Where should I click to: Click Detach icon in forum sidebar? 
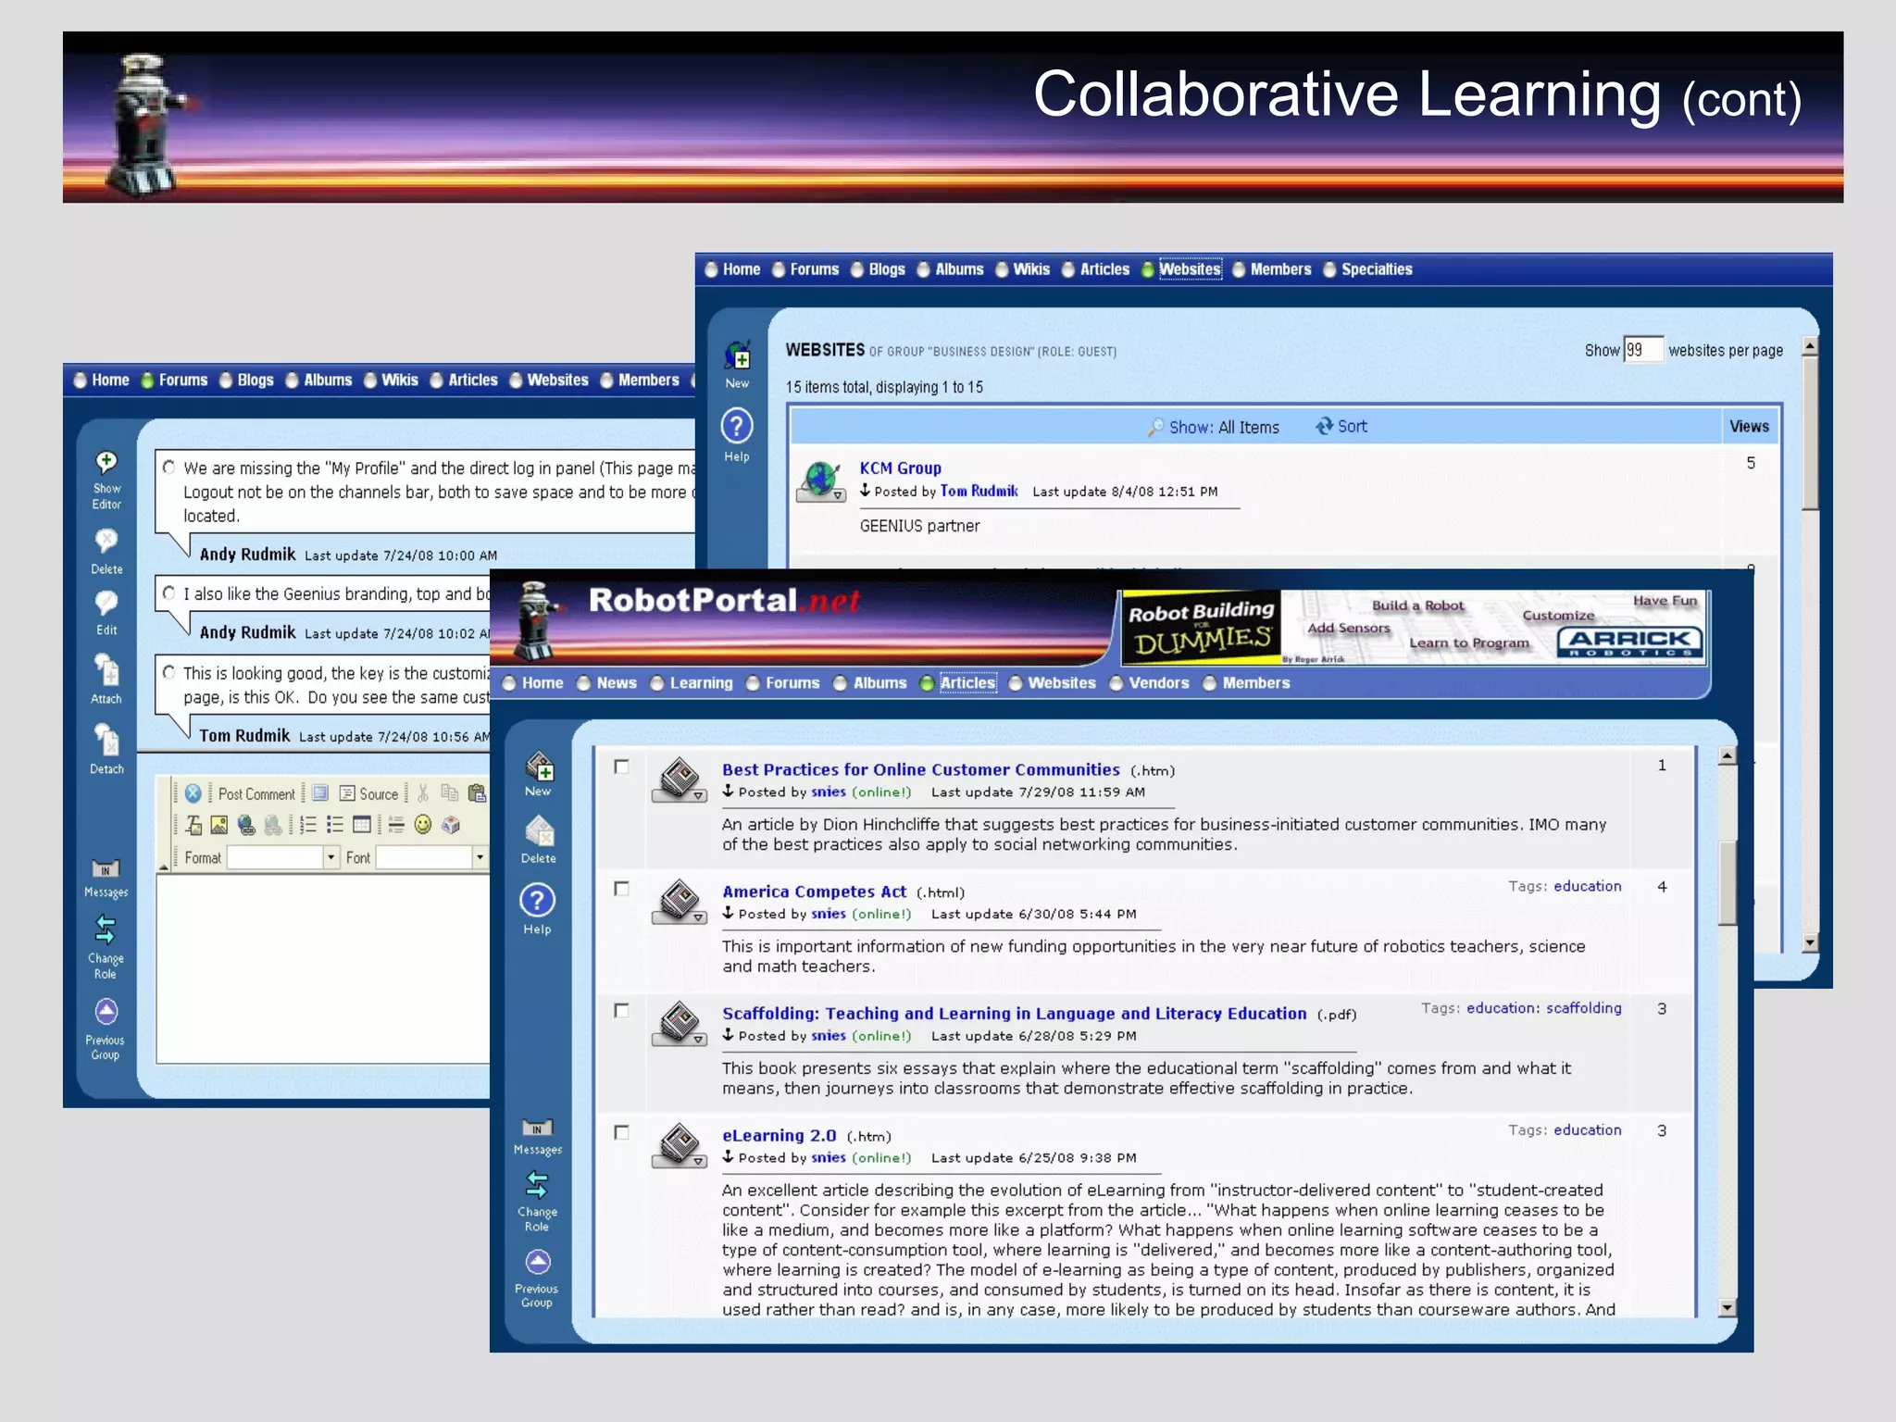[x=106, y=740]
